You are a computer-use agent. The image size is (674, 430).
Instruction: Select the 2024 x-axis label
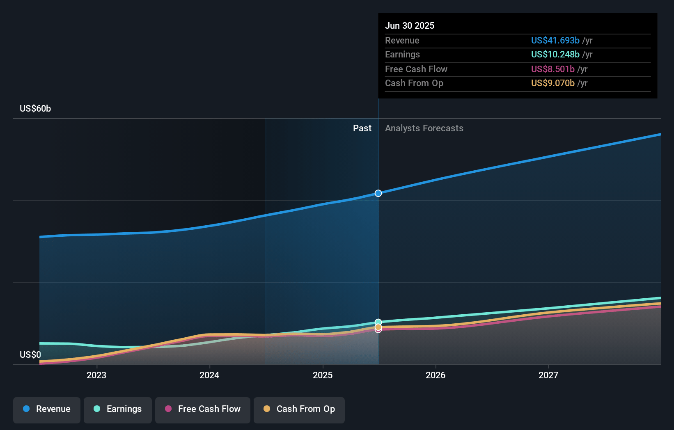pos(209,375)
